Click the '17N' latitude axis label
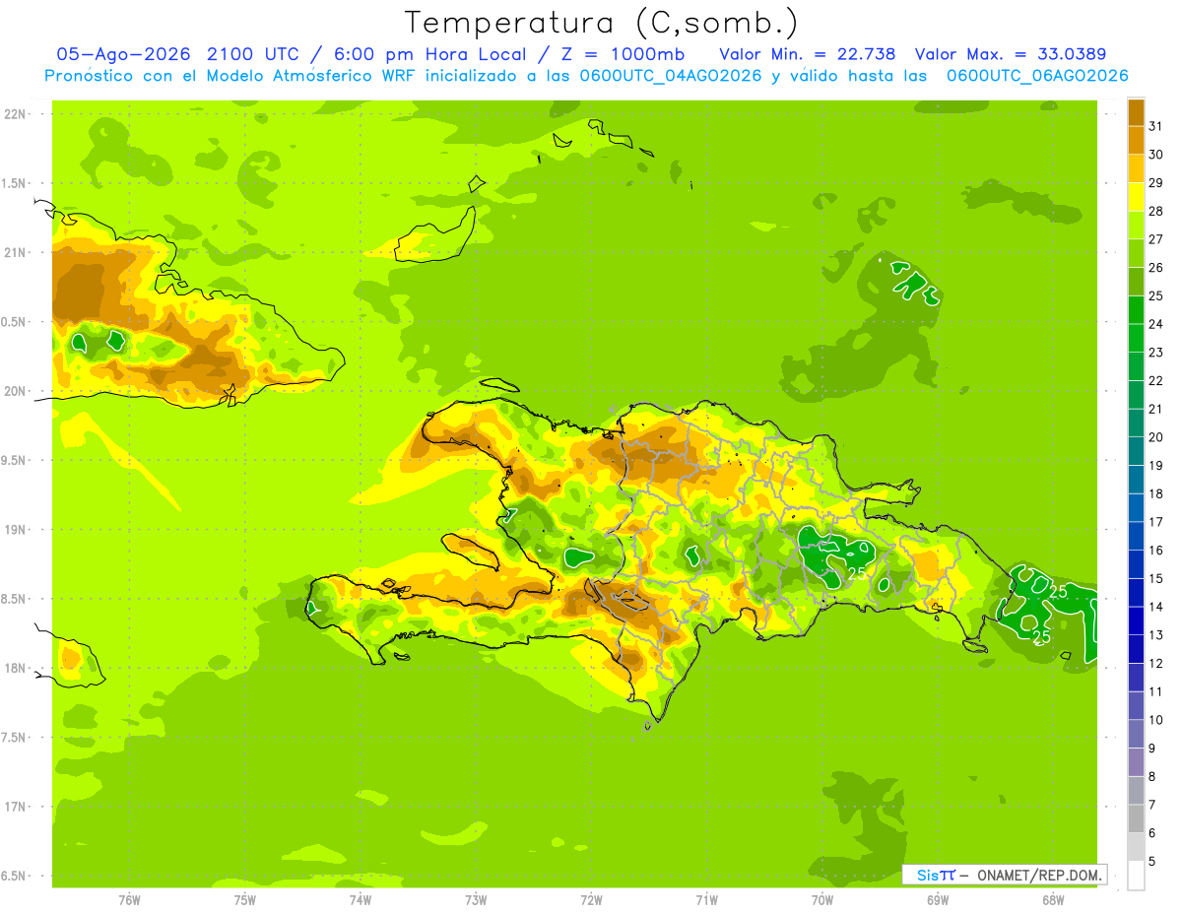1182x913 pixels. (16, 807)
